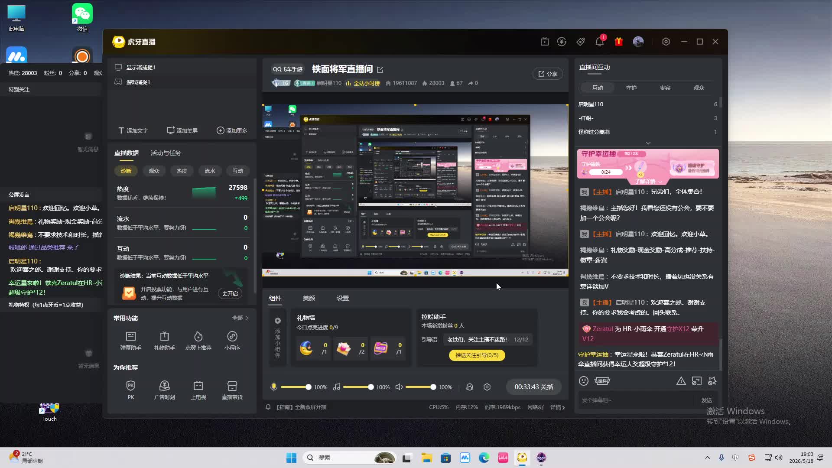Adjust the music volume slider
The height and width of the screenshot is (468, 832).
pos(358,387)
